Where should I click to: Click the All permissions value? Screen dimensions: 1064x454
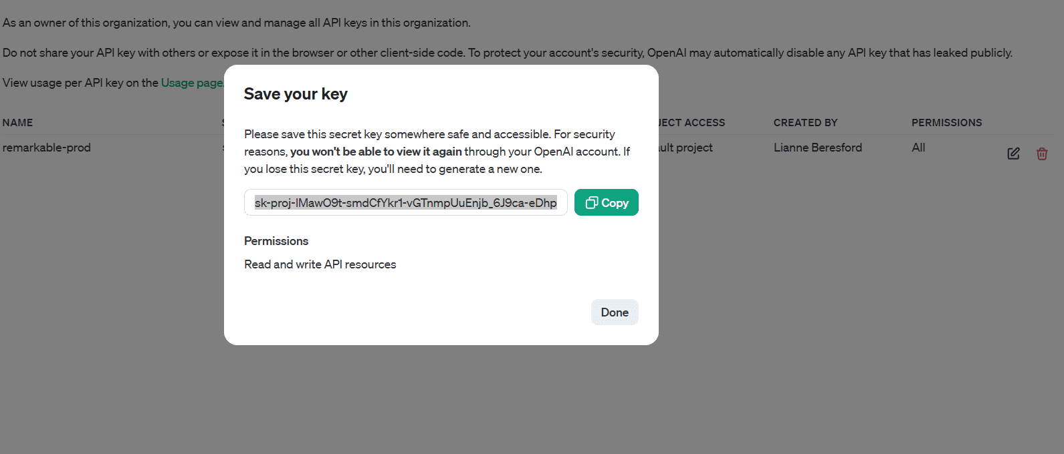(x=918, y=148)
